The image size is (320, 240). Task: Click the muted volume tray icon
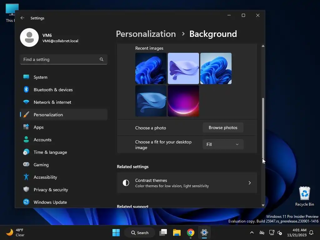coord(280,232)
